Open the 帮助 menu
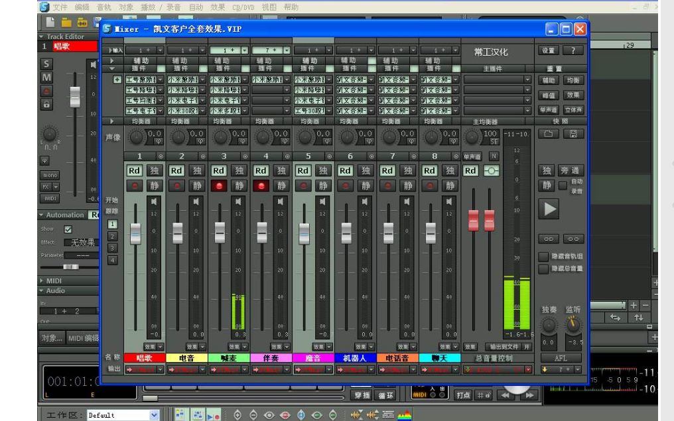 pyautogui.click(x=291, y=7)
